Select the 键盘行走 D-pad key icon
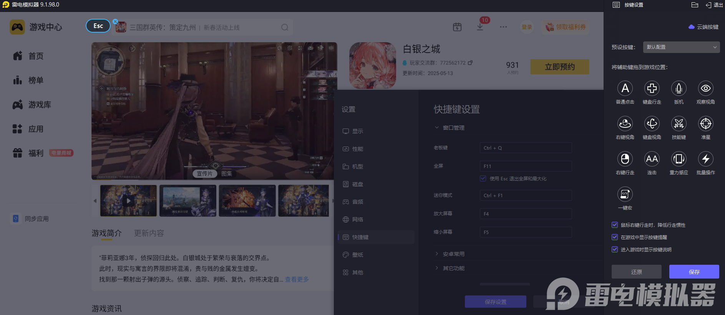 [x=652, y=88]
